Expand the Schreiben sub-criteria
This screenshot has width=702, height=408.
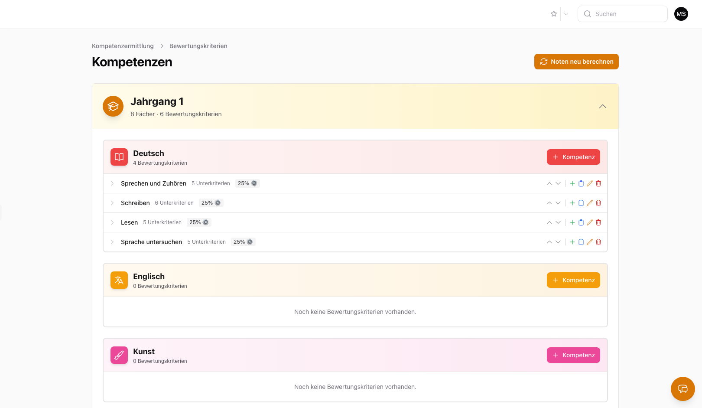click(112, 203)
